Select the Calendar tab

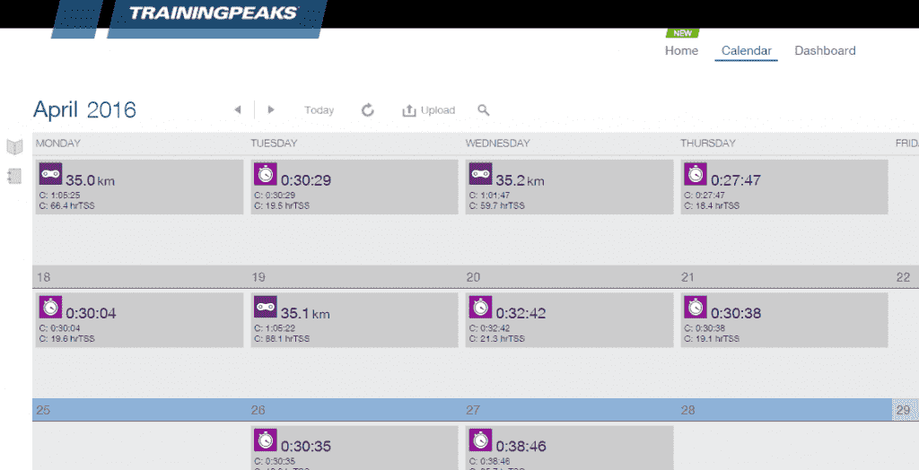(x=746, y=51)
